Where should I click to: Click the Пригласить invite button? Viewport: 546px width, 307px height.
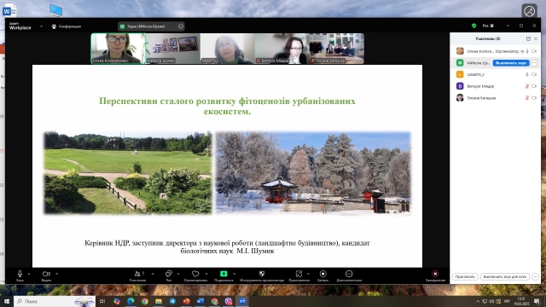click(465, 276)
